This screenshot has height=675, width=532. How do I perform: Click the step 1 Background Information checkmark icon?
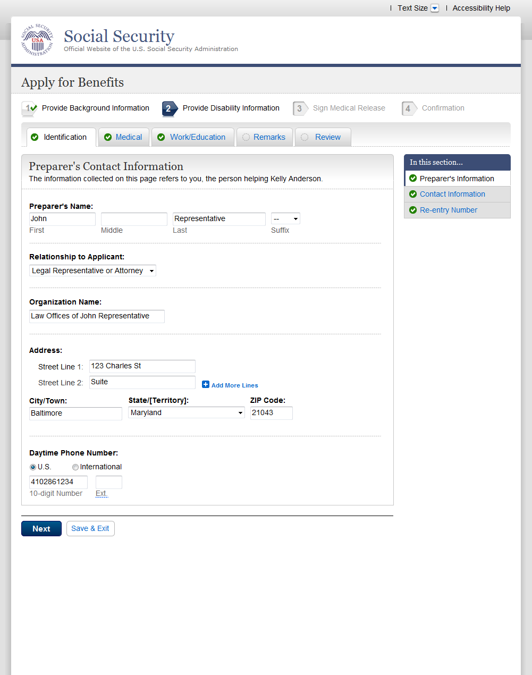[29, 108]
